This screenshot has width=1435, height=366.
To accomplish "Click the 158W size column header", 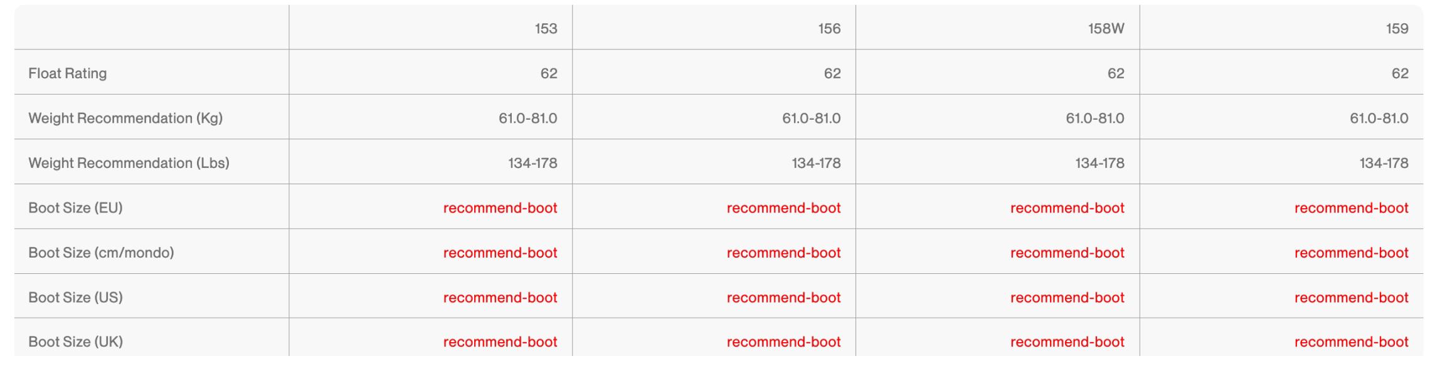I will point(1106,29).
